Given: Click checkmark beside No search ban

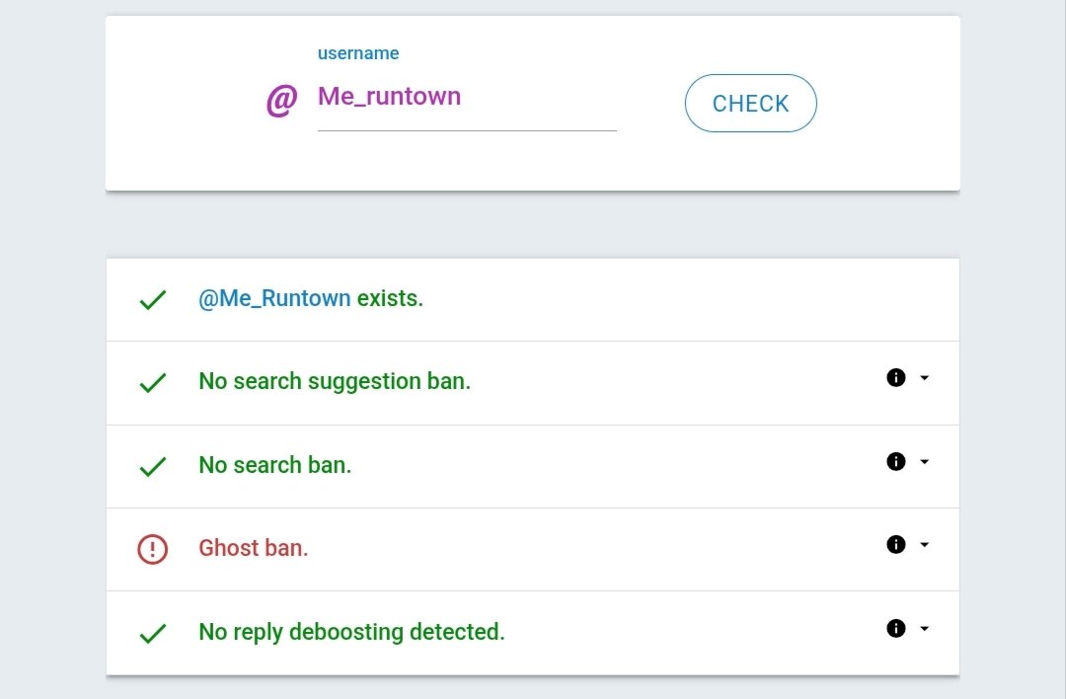Looking at the screenshot, I should 152,466.
